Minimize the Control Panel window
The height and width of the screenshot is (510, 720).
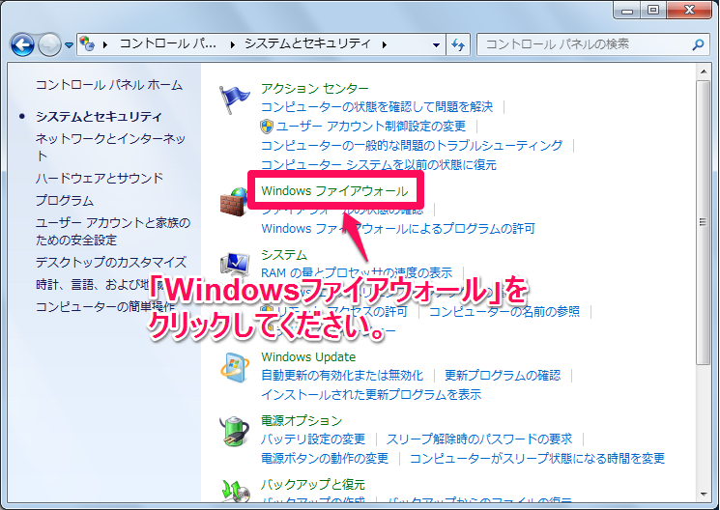[x=627, y=10]
